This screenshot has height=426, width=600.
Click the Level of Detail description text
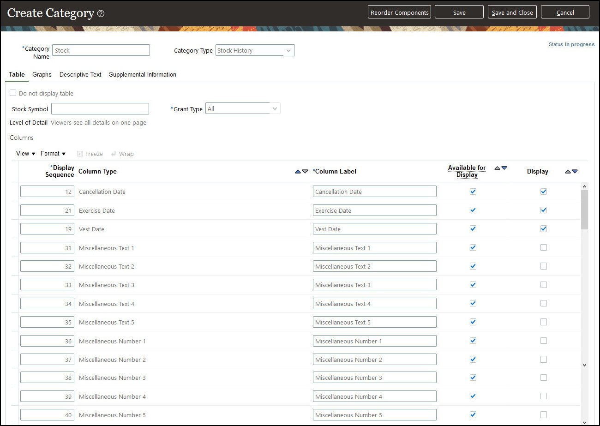[98, 123]
